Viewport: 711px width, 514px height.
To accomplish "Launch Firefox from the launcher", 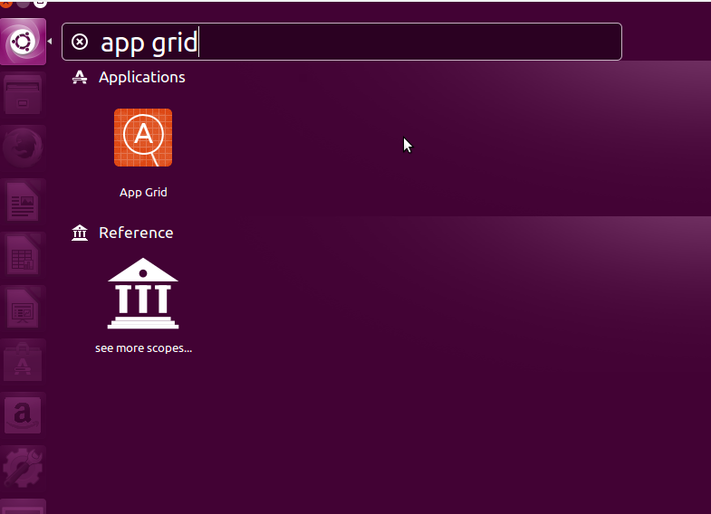I will point(23,148).
